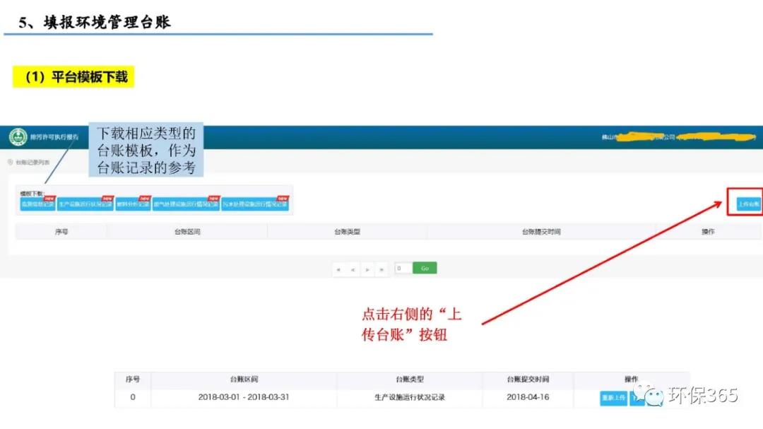Go to next page using > arrow
763x429 pixels.
coord(367,269)
